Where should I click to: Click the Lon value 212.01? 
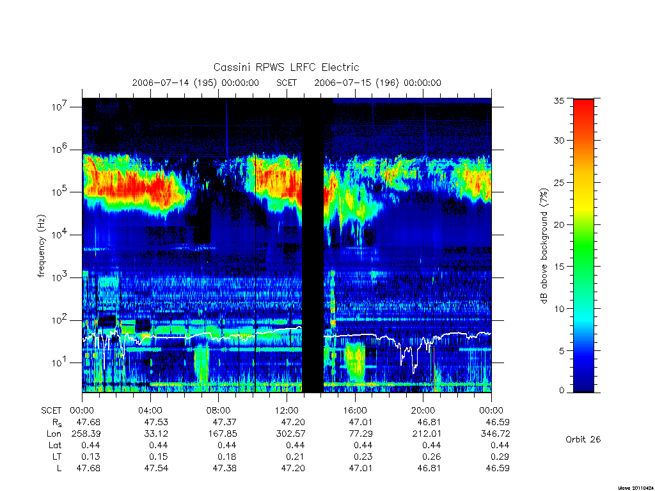[x=427, y=434]
